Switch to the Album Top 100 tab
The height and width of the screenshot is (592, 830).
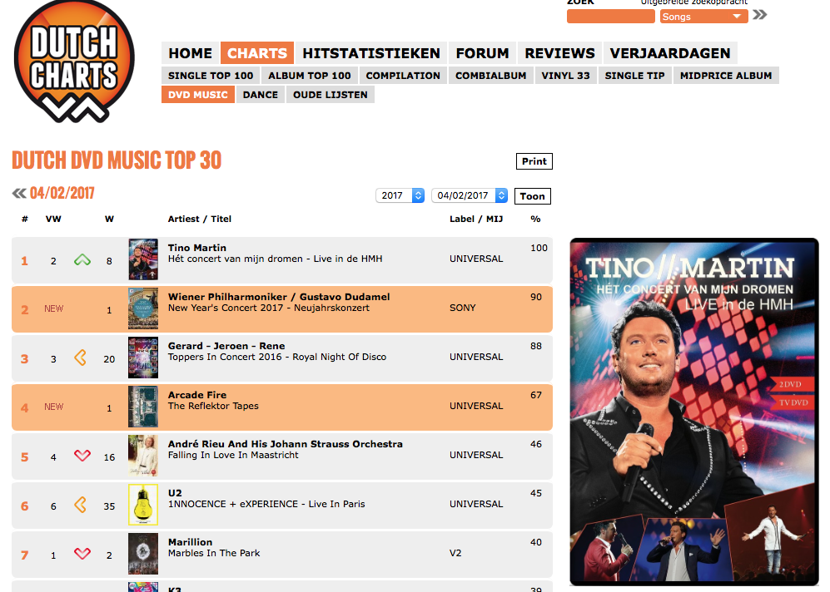pyautogui.click(x=309, y=76)
